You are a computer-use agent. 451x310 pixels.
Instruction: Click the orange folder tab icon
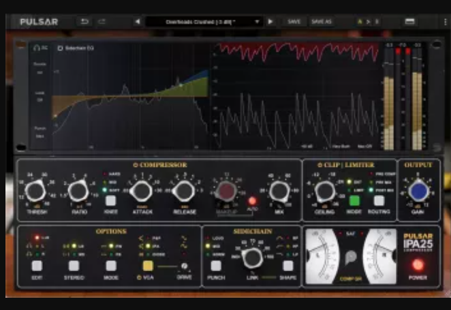click(20, 45)
